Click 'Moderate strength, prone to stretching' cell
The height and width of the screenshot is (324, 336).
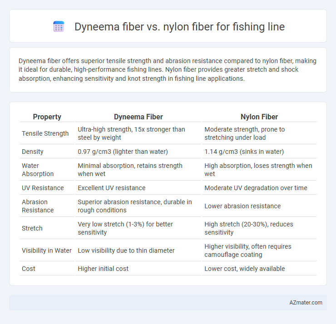(259, 133)
